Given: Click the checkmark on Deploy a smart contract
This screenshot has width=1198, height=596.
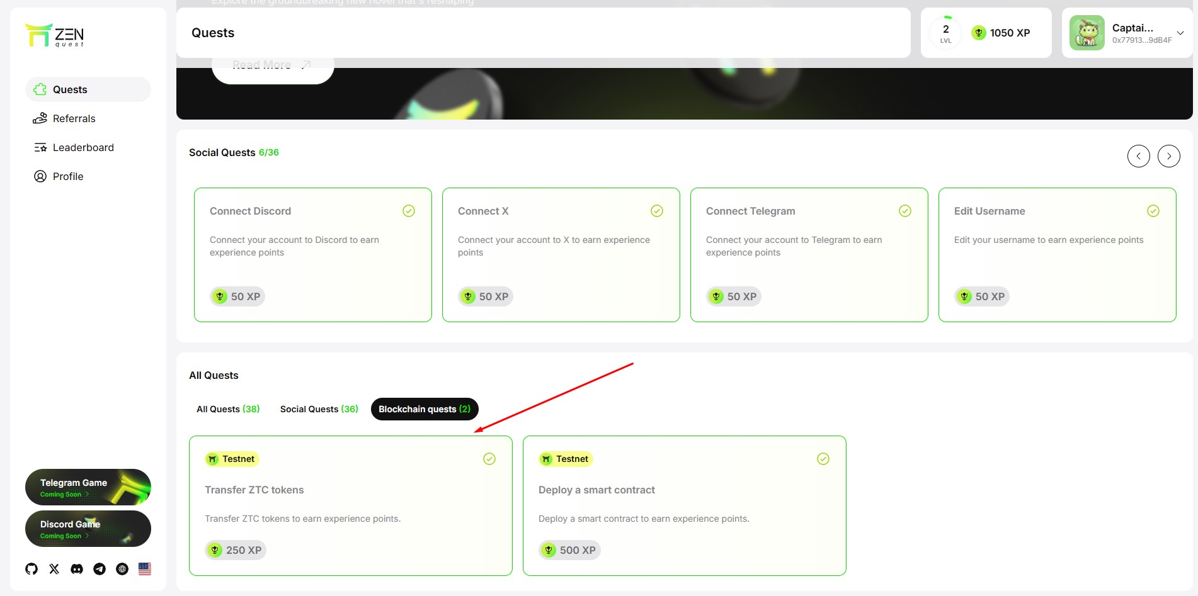Looking at the screenshot, I should 823,459.
